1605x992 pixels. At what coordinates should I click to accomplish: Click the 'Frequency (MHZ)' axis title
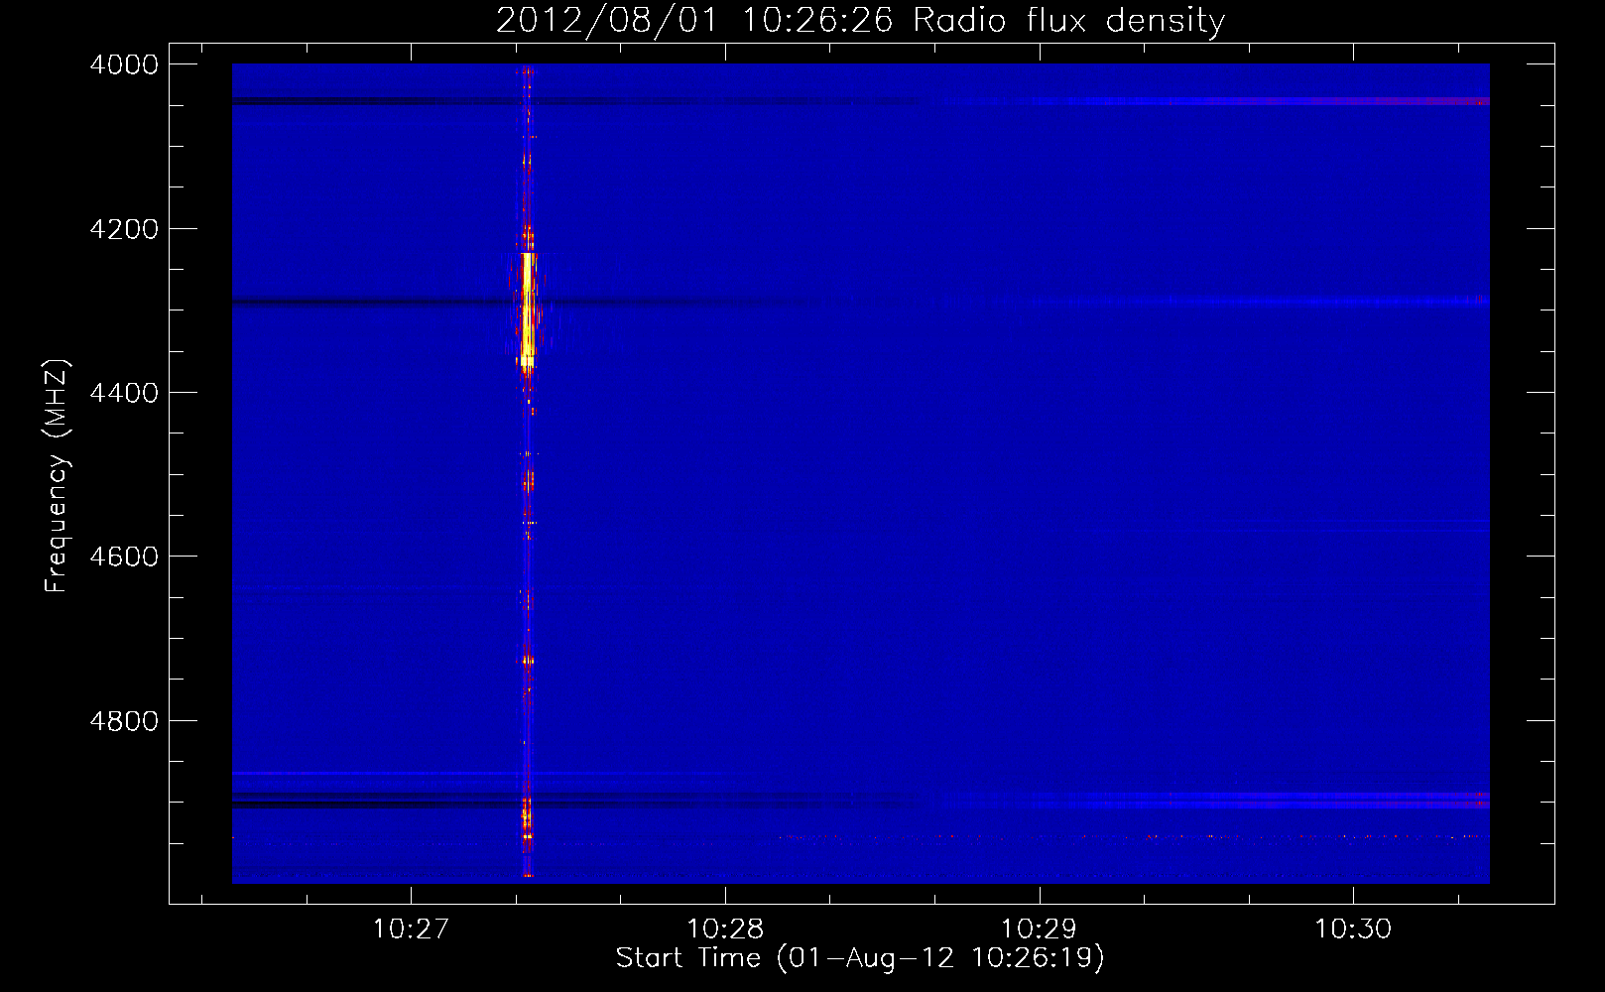(58, 476)
